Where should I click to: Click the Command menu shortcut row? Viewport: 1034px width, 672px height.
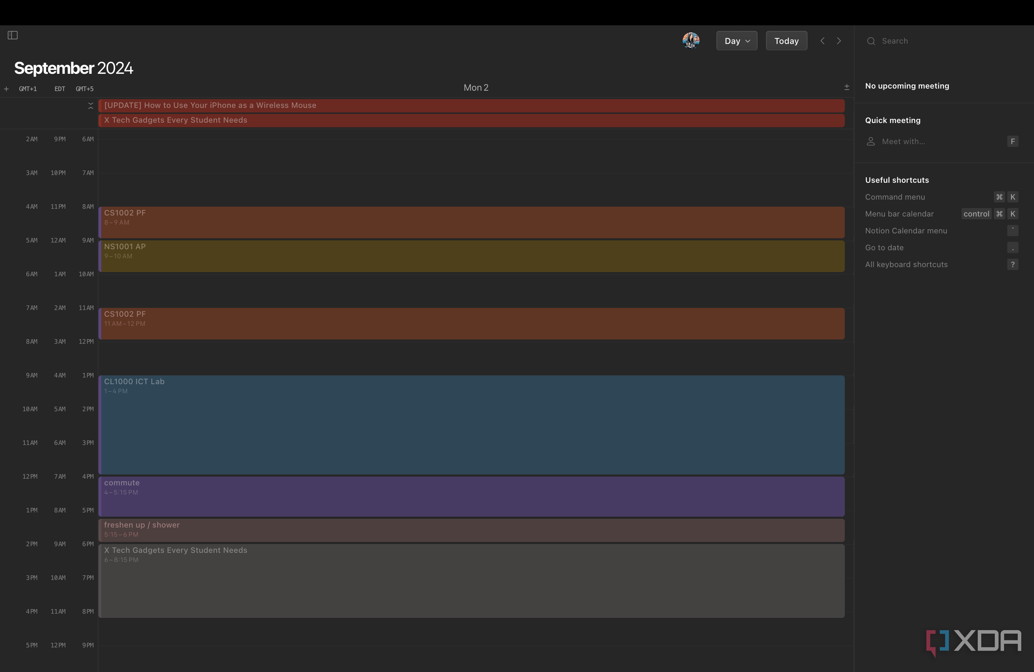(942, 197)
